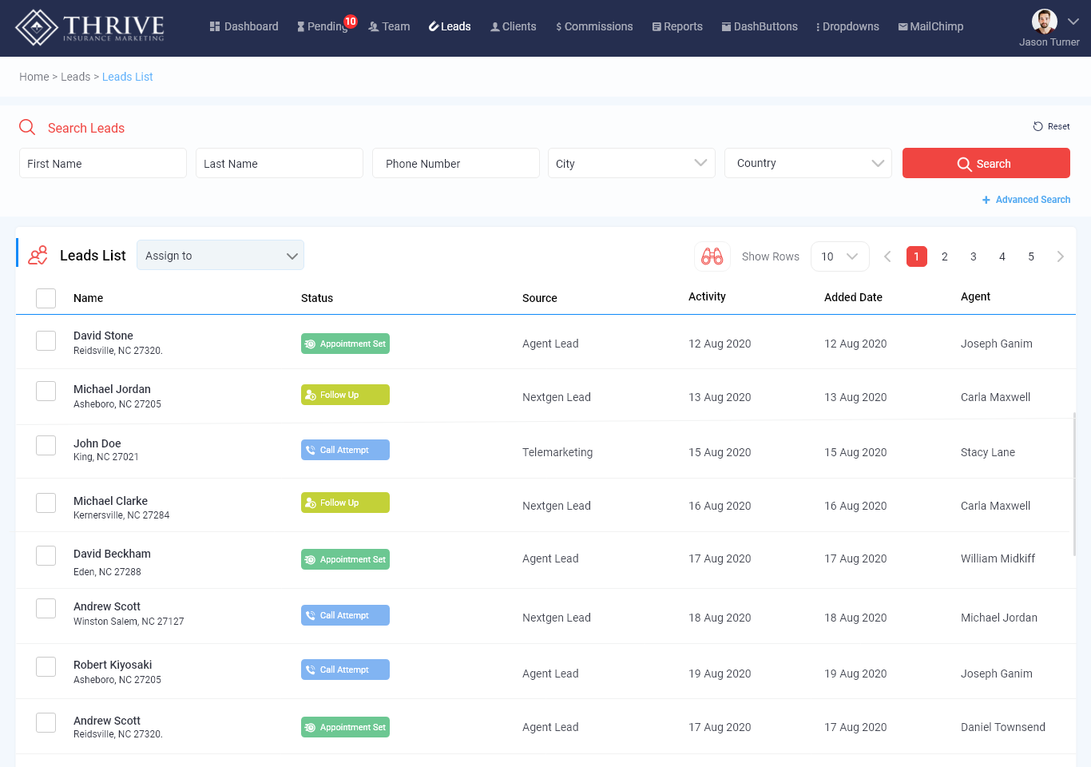Screen dimensions: 1091x767
Task: Click the Last Name input field
Action: tap(280, 163)
